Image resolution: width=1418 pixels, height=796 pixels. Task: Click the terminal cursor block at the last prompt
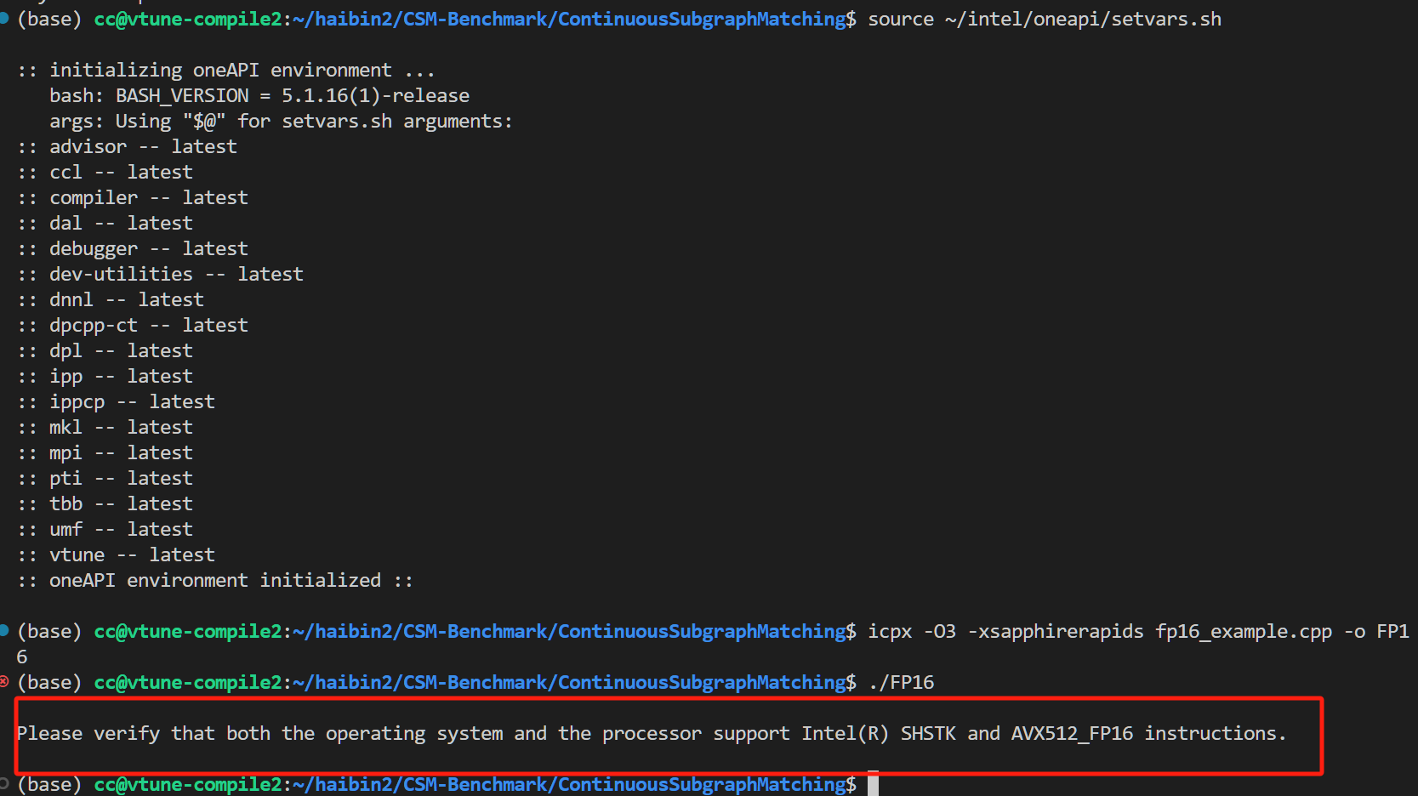point(873,784)
